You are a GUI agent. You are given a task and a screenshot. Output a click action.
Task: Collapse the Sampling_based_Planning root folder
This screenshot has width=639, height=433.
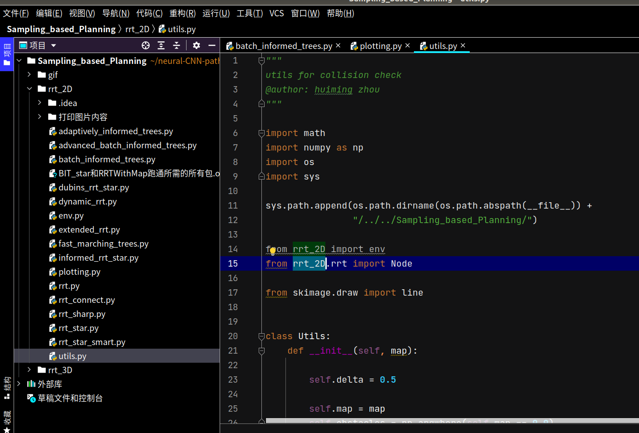click(19, 60)
